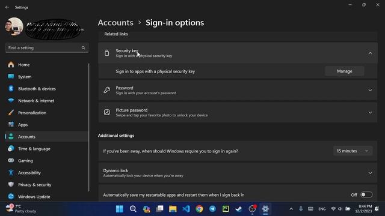Click the microphone tray icon
This screenshot has width=385, height=216.
tap(301, 209)
